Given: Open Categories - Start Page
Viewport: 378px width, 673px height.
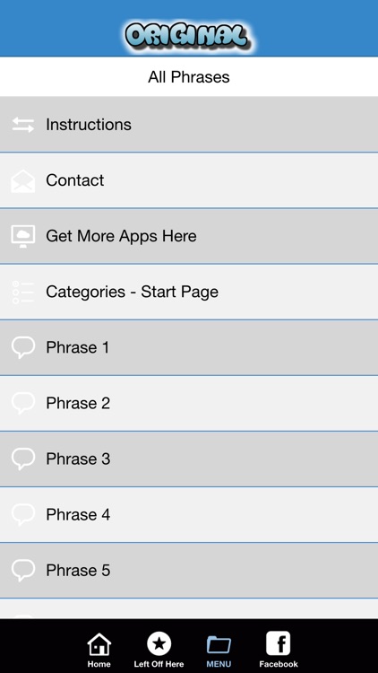Looking at the screenshot, I should tap(189, 292).
